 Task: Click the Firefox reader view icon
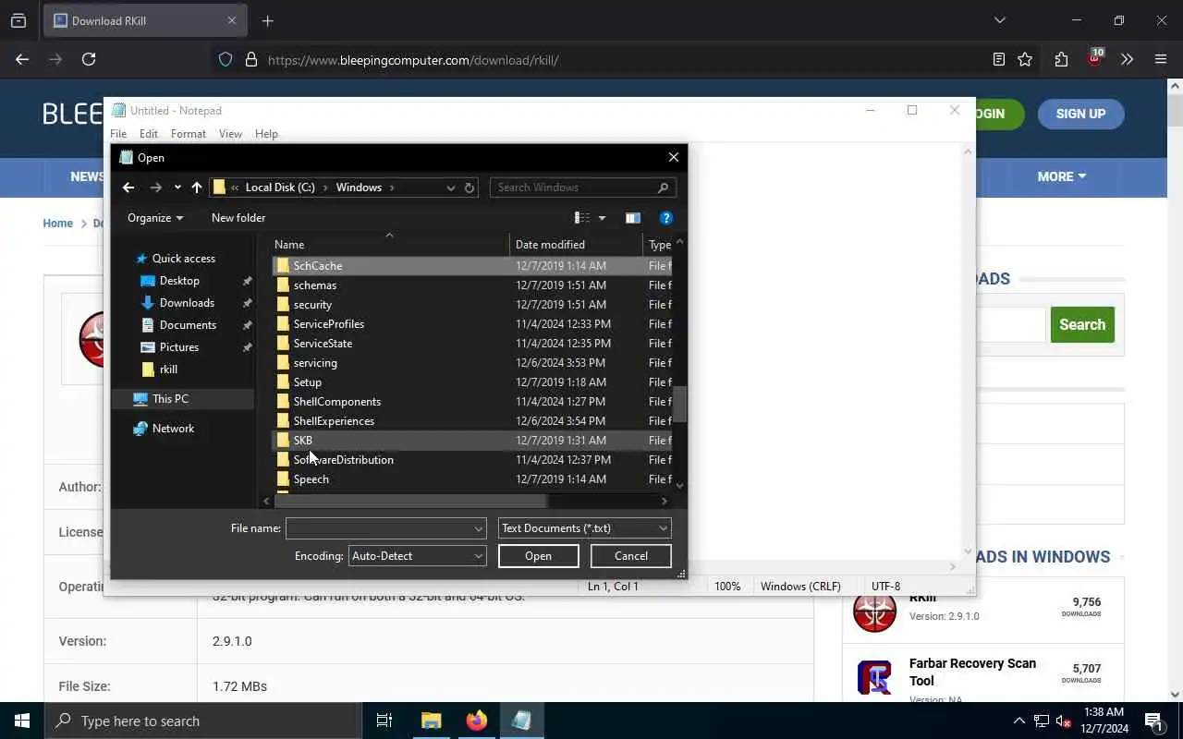999,59
